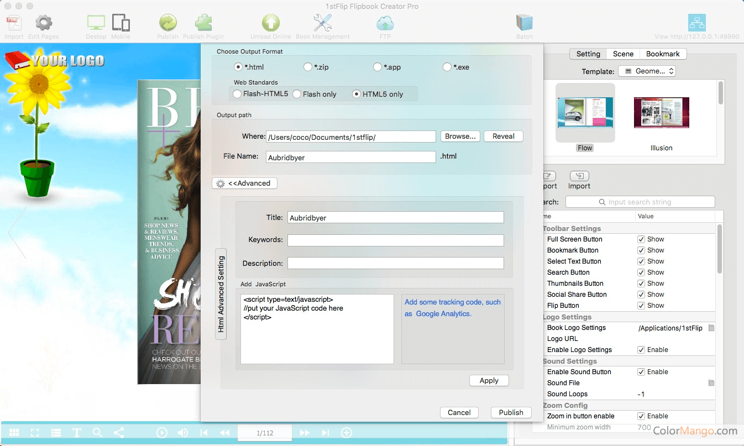Browse file icon for Book Logo Settings
Screen dimensions: 744x446
coord(711,328)
